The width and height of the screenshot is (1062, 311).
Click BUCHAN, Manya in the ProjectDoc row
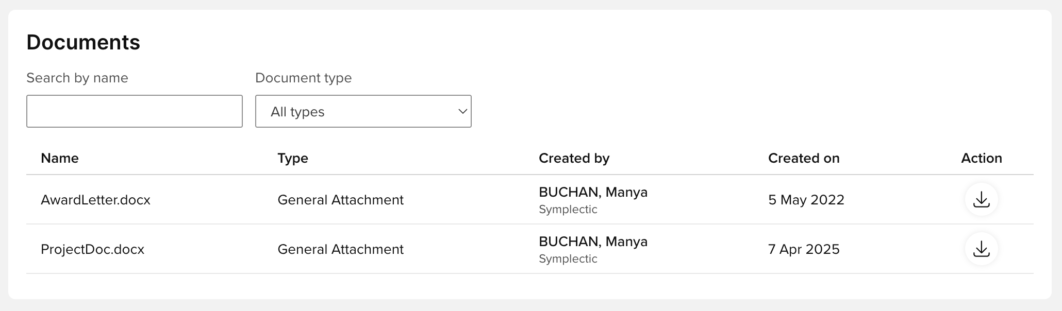click(x=593, y=241)
